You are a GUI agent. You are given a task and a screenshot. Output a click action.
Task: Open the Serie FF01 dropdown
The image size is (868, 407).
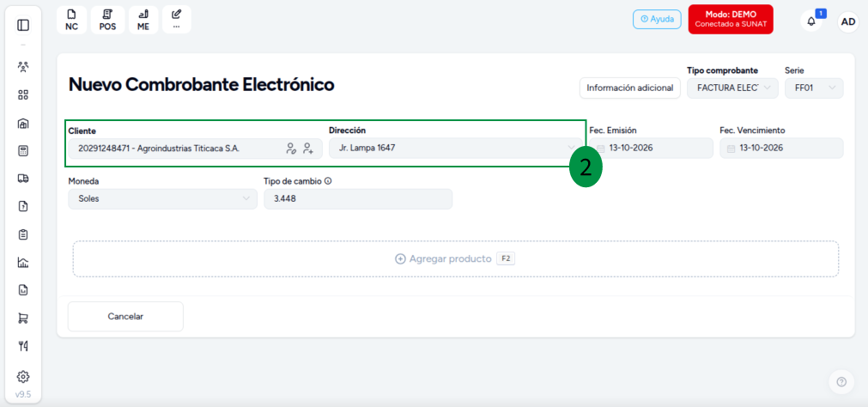coord(814,88)
